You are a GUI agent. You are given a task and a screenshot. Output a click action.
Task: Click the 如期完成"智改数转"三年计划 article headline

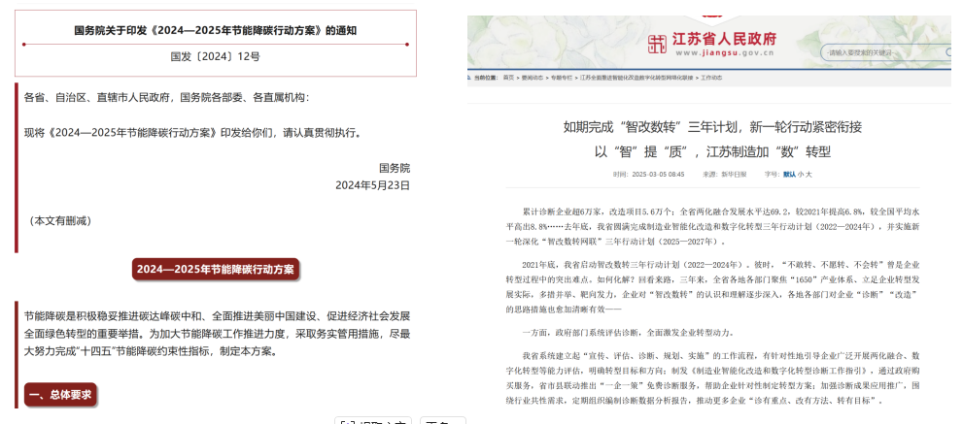click(712, 127)
